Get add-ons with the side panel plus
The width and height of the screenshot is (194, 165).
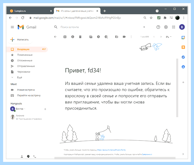point(183,82)
